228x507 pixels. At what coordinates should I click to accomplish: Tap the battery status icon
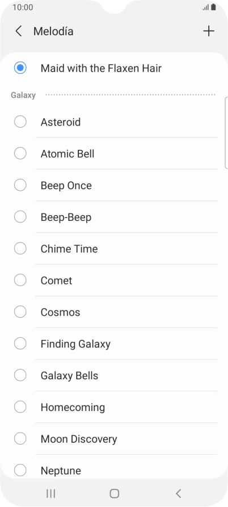click(213, 7)
